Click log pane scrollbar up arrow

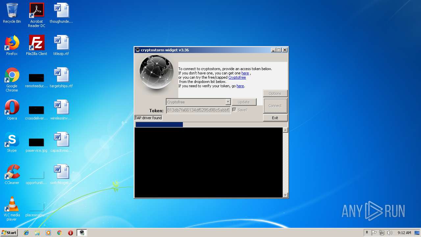coord(285,130)
